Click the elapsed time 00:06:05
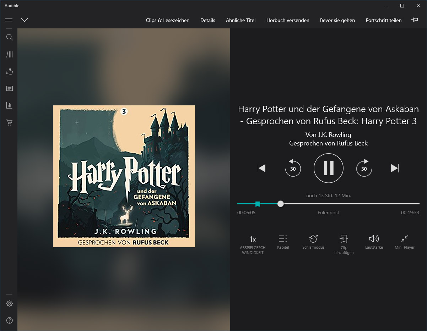 (x=247, y=213)
